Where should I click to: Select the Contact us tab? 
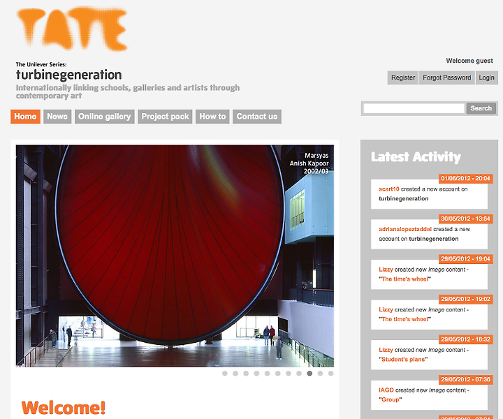(x=257, y=117)
